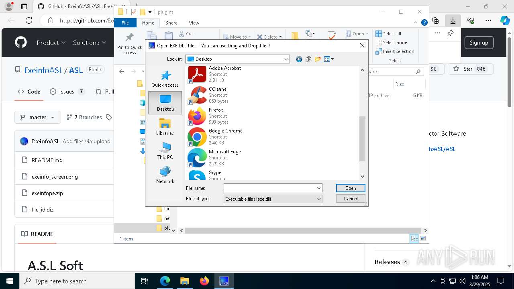Screen dimensions: 514x289
Task: Expand Files of type combo box
Action: coord(273,199)
